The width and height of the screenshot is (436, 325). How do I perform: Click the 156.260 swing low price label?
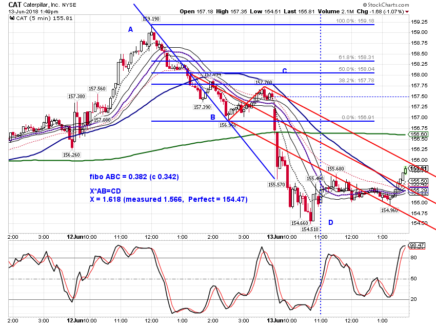pos(71,155)
